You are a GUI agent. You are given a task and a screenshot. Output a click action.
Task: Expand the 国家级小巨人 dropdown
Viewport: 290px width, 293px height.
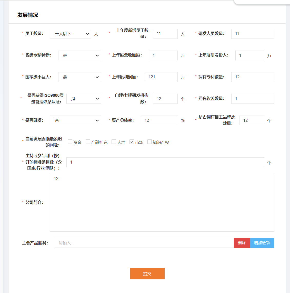coord(79,77)
